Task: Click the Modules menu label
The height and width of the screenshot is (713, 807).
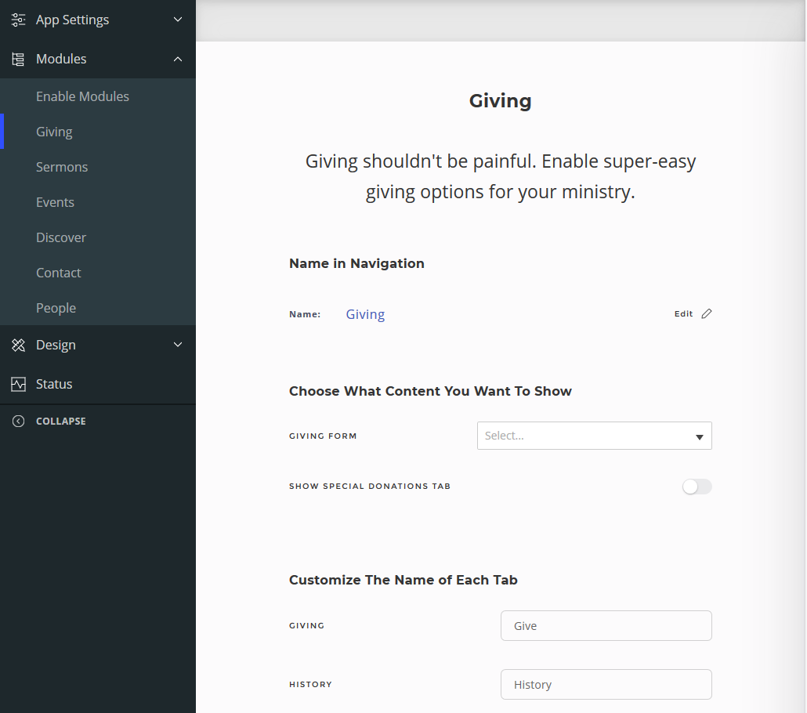Action: pyautogui.click(x=61, y=59)
